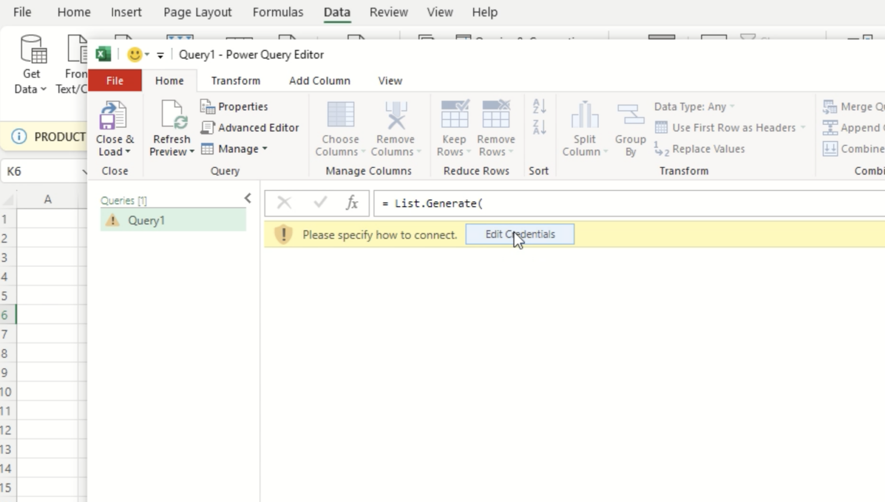Open the Power Query File menu
The width and height of the screenshot is (885, 502).
115,81
